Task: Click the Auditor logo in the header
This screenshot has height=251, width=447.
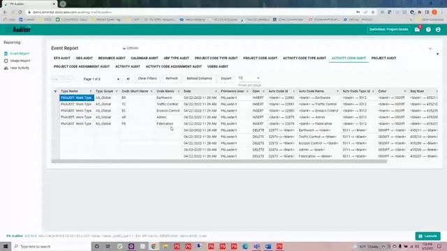Action: [x=22, y=29]
